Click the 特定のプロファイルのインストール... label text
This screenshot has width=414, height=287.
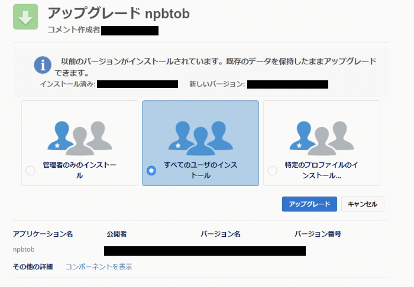click(x=321, y=170)
